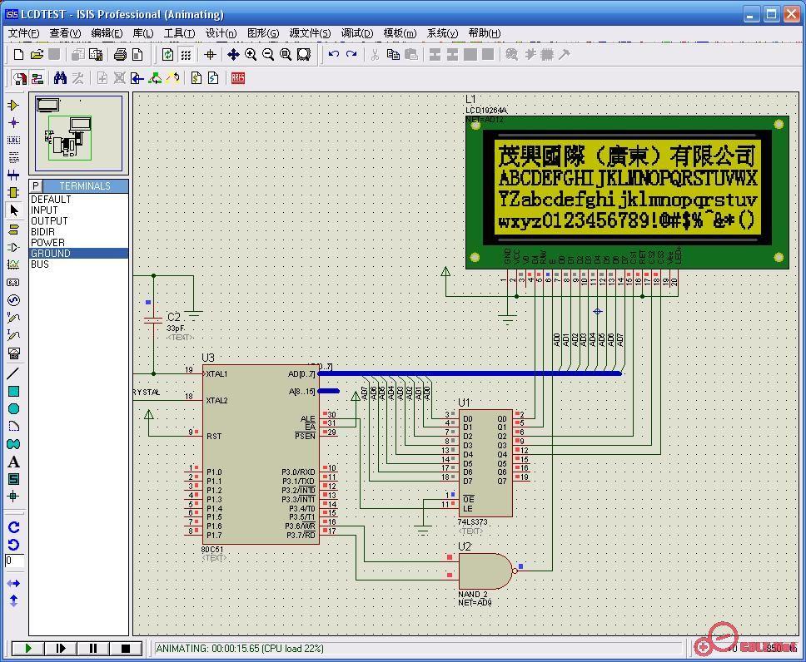The height and width of the screenshot is (662, 806).
Task: Select BUS in the terminals list
Action: [78, 264]
